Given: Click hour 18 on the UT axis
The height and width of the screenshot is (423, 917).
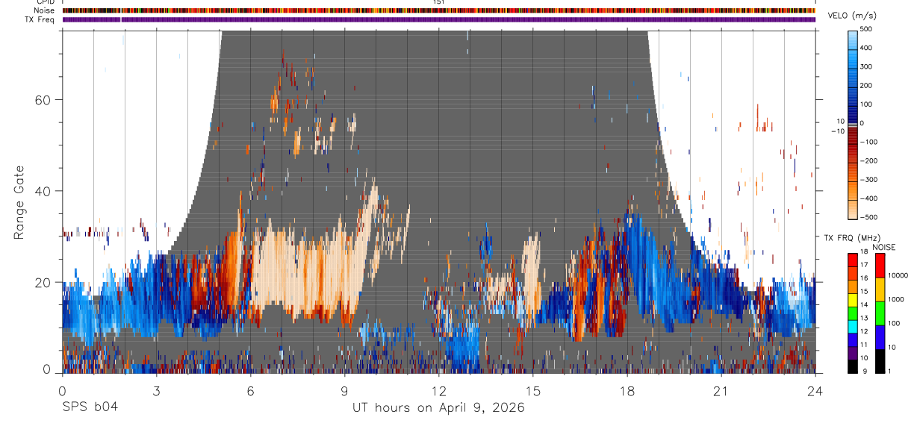Looking at the screenshot, I should click(627, 391).
